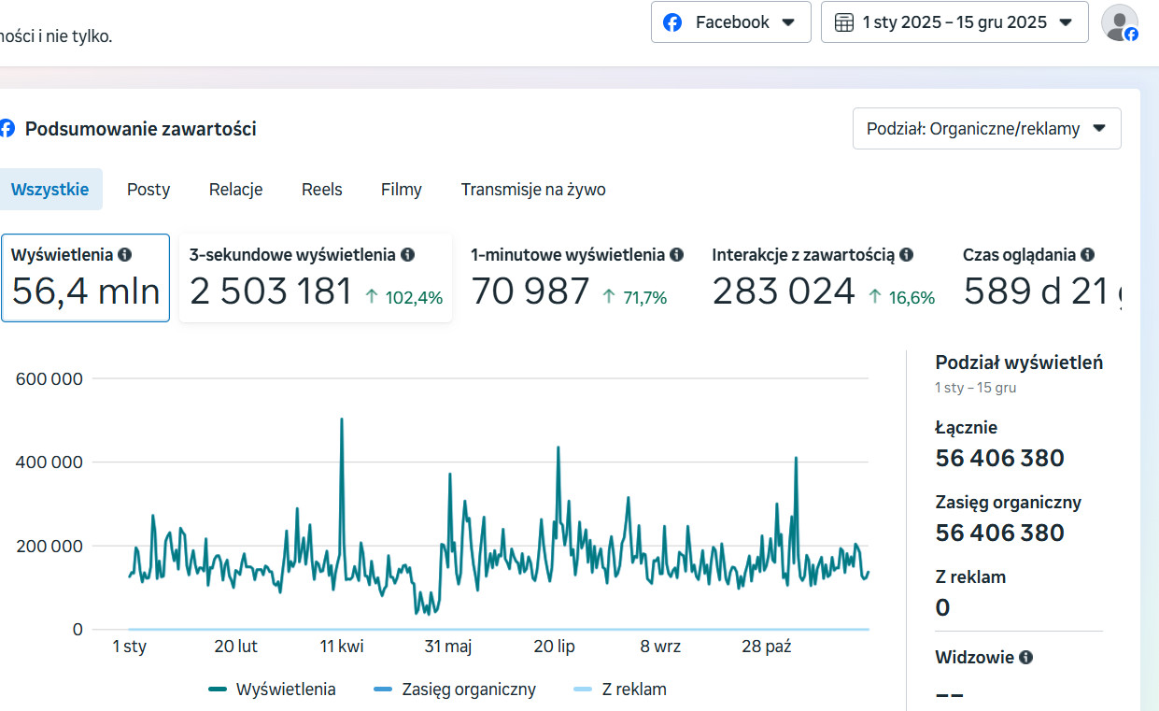Click the info icon beside 3-sekundowe wyświetlenia
The image size is (1159, 711).
pyautogui.click(x=406, y=253)
